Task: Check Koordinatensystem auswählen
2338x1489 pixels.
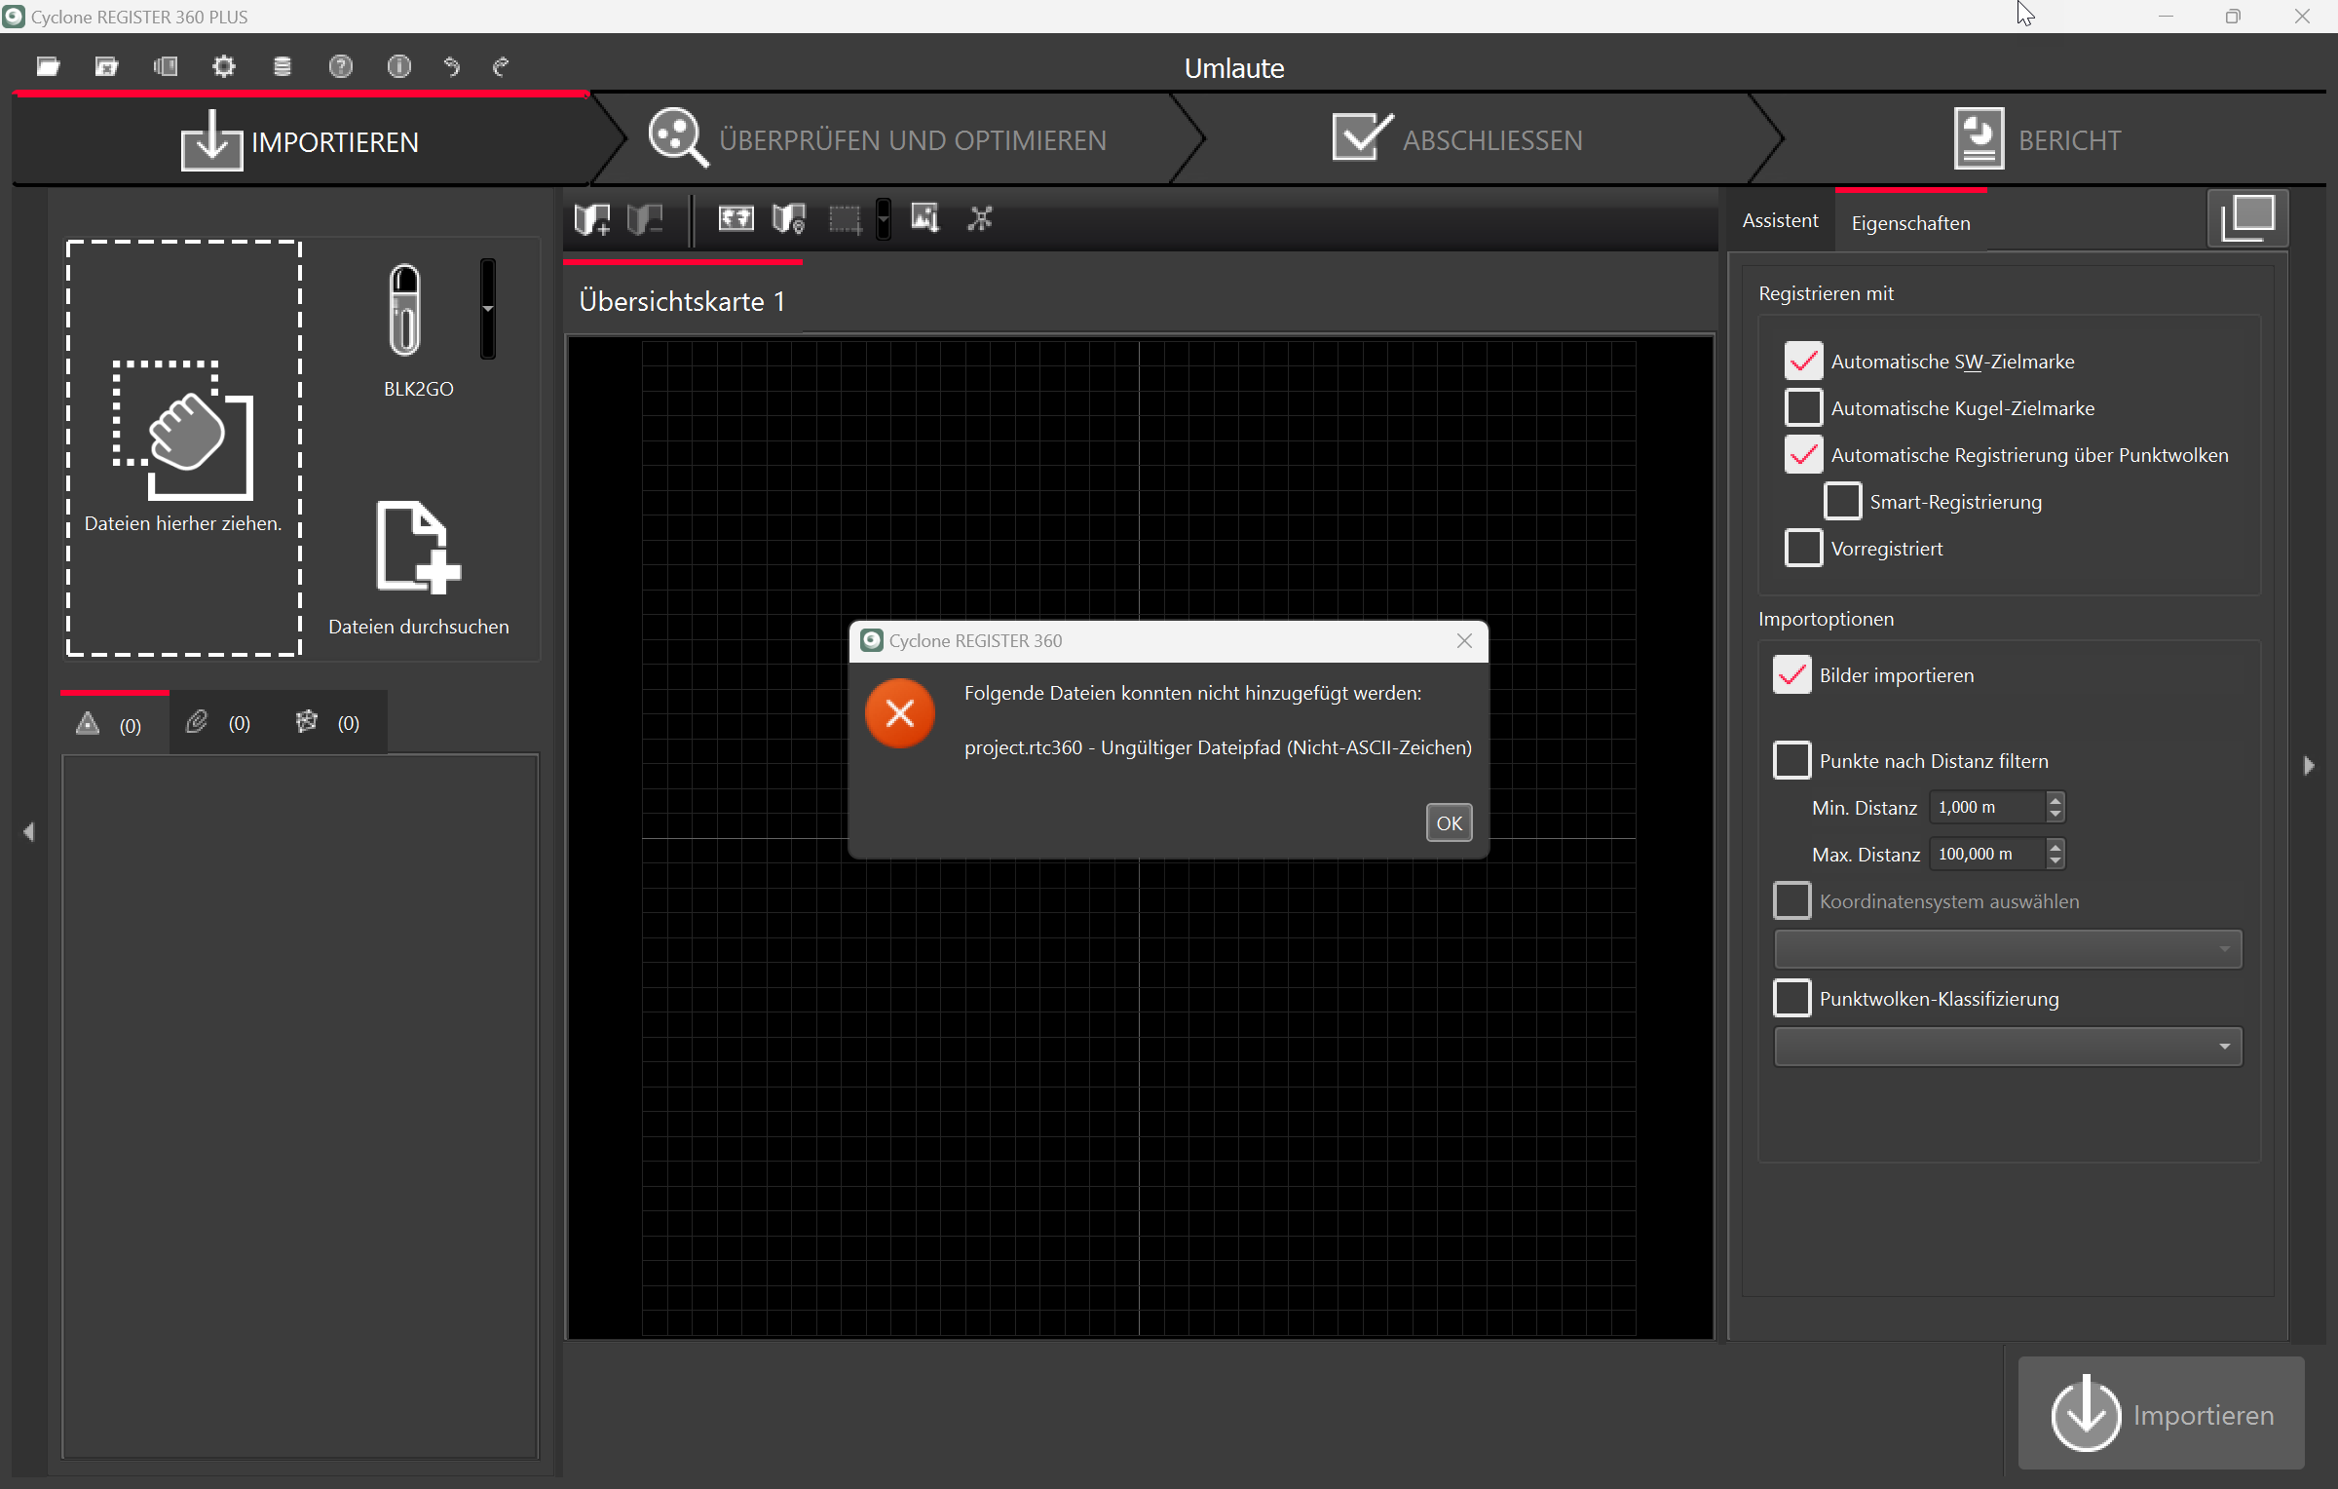Action: (1791, 900)
